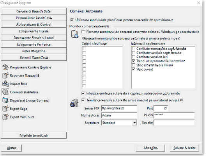212x161 pixels.
Task: Select Dispecerat Livrare Comenzi label
Action: click(30, 100)
